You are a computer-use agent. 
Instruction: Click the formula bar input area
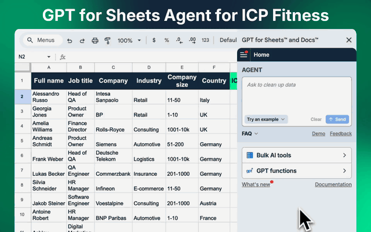(151, 57)
